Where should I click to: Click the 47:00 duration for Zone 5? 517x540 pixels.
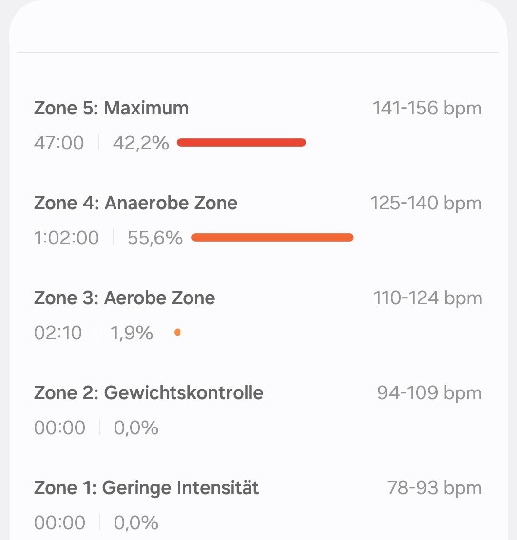point(59,143)
